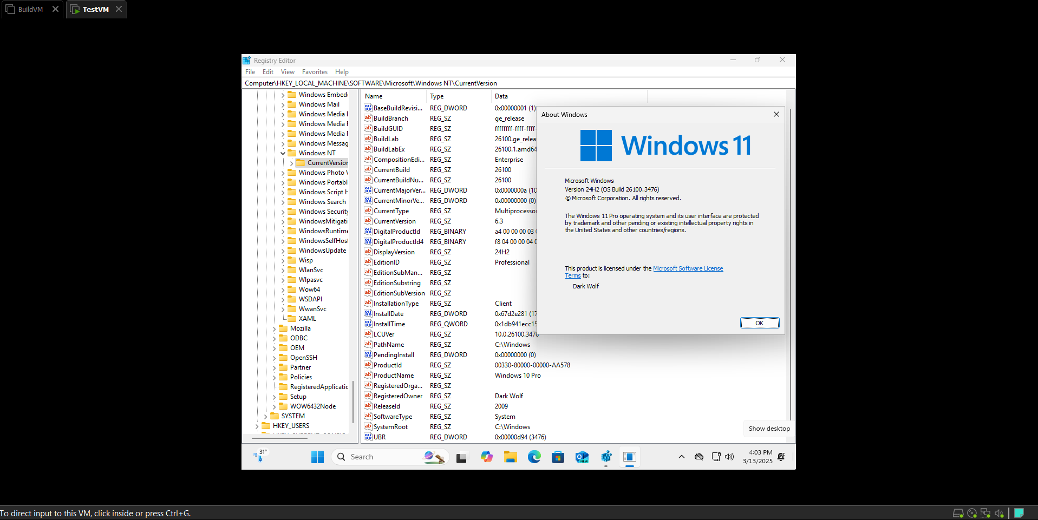Expand the Windows Search key

click(x=283, y=202)
